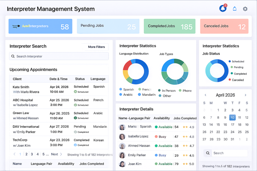This screenshot has width=257, height=171.
Task: Click the calendar search magnifier icon
Action: (208, 153)
